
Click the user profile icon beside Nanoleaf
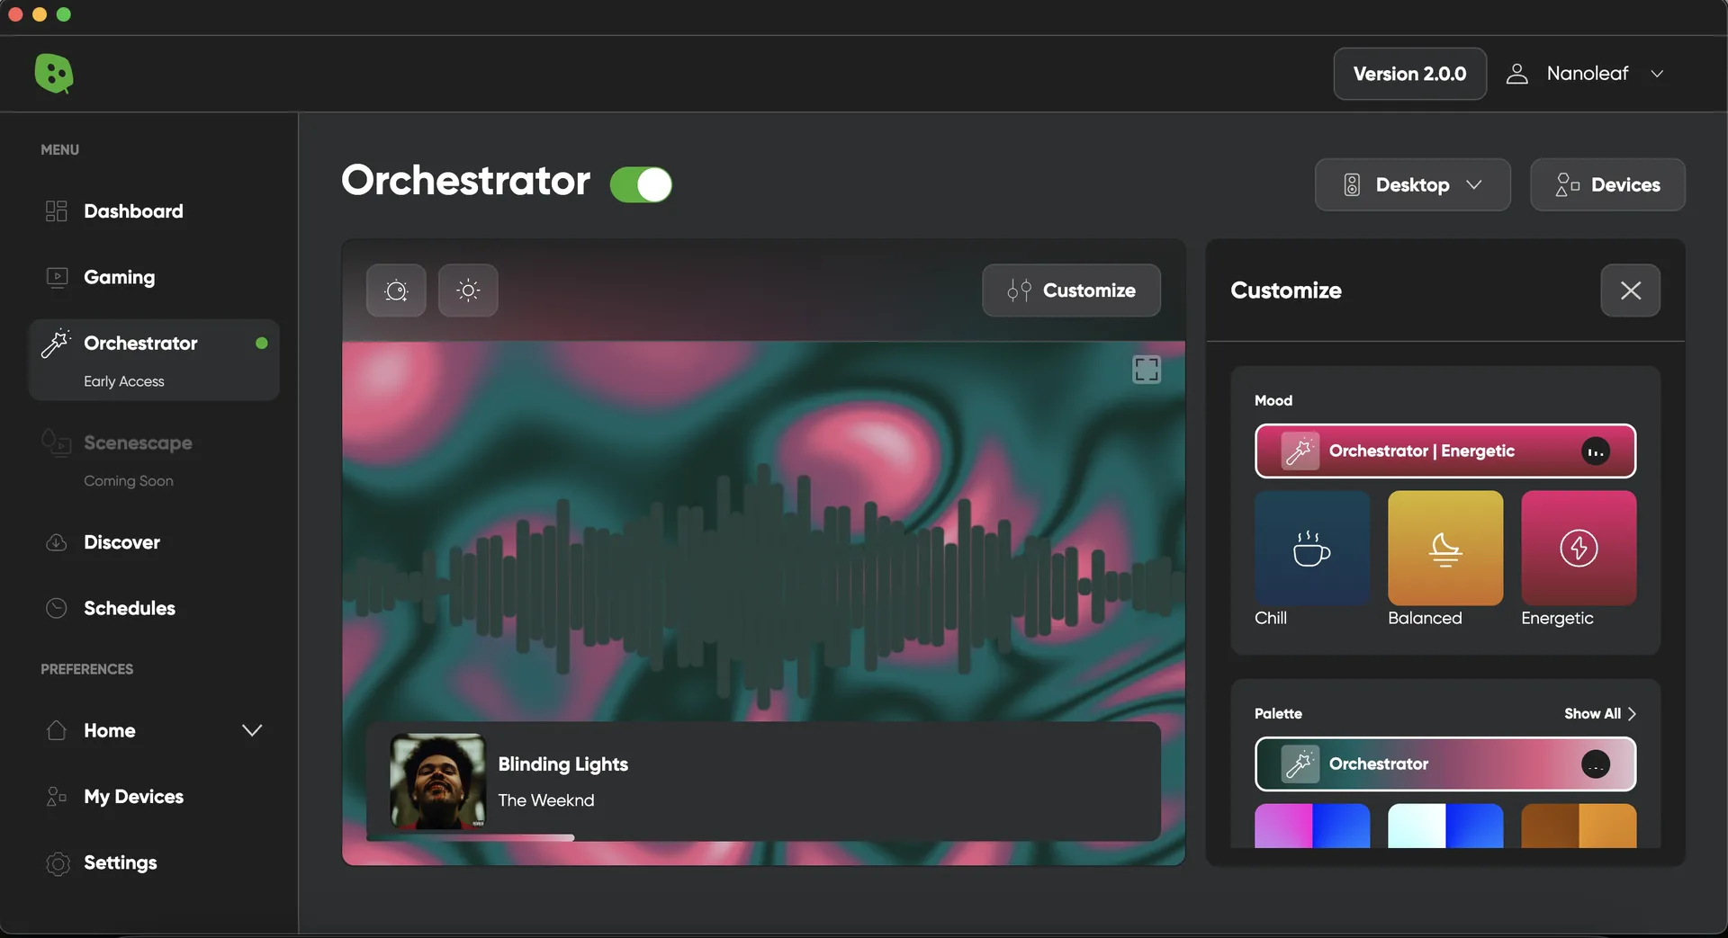coord(1516,74)
